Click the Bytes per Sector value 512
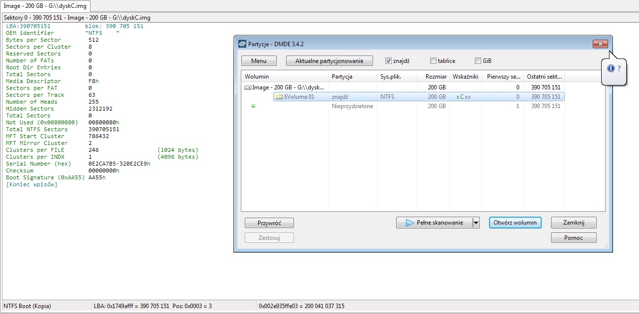Screen dimensions: 639x314 (x=93, y=40)
